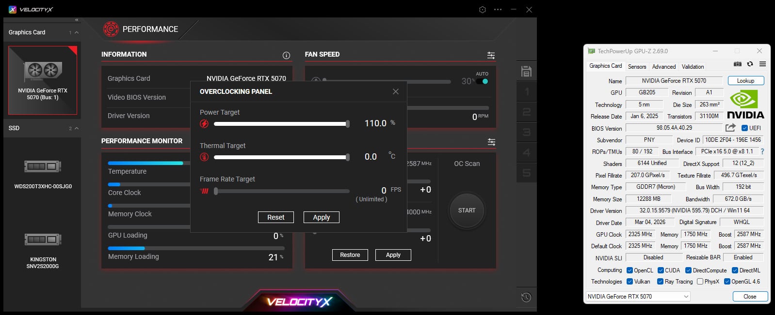Uncheck the Ray Tracing checkbox

pyautogui.click(x=660, y=282)
